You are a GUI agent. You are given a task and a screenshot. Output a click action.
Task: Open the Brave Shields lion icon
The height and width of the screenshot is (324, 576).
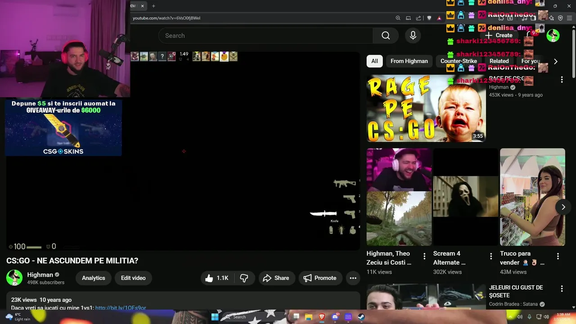tap(429, 18)
